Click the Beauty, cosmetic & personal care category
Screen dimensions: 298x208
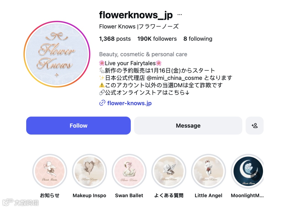[143, 54]
